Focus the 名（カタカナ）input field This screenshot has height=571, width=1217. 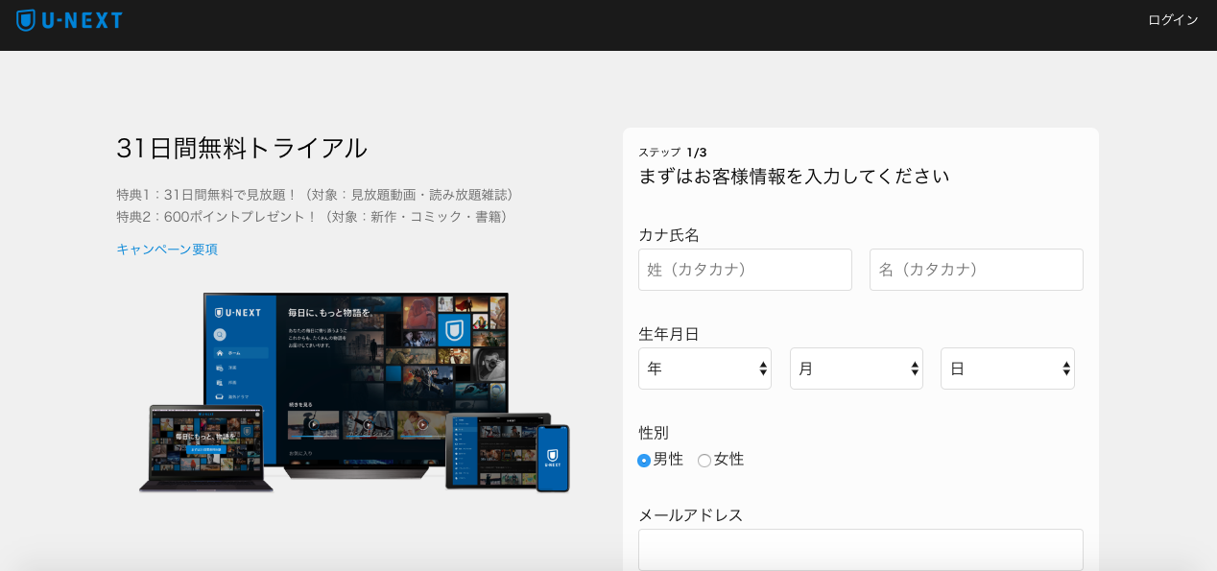tap(976, 270)
